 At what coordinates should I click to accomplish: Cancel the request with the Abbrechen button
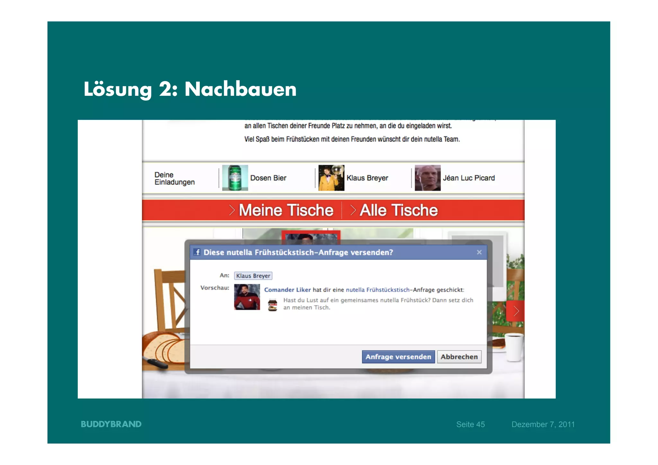[x=459, y=357]
